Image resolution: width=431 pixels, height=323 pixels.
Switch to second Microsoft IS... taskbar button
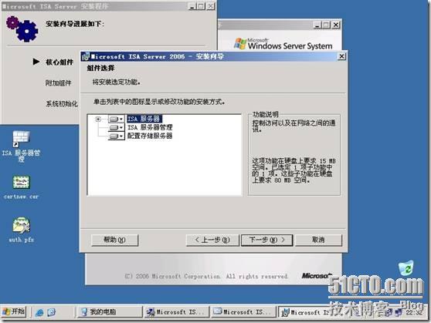coord(243,312)
